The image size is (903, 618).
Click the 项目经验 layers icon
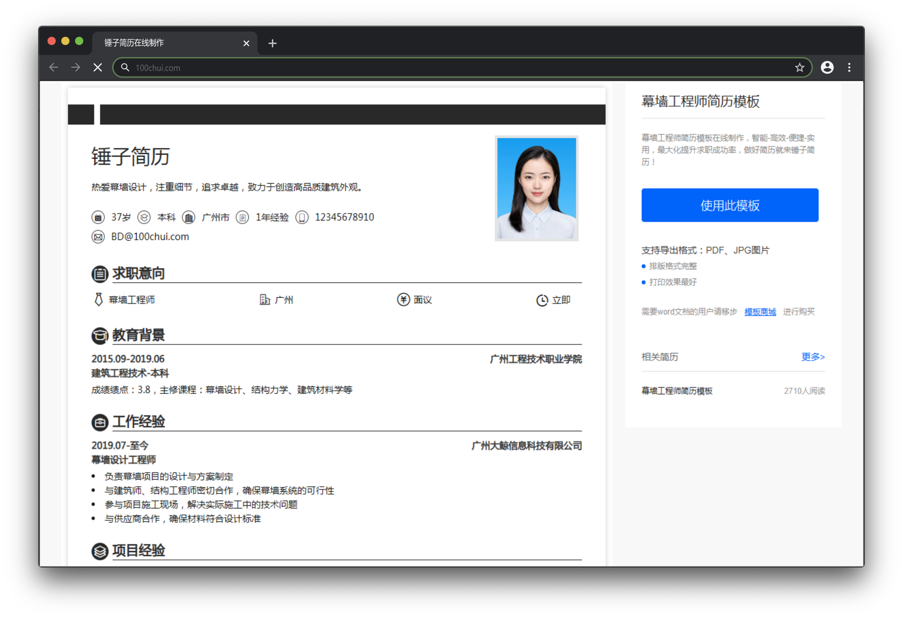[x=100, y=551]
